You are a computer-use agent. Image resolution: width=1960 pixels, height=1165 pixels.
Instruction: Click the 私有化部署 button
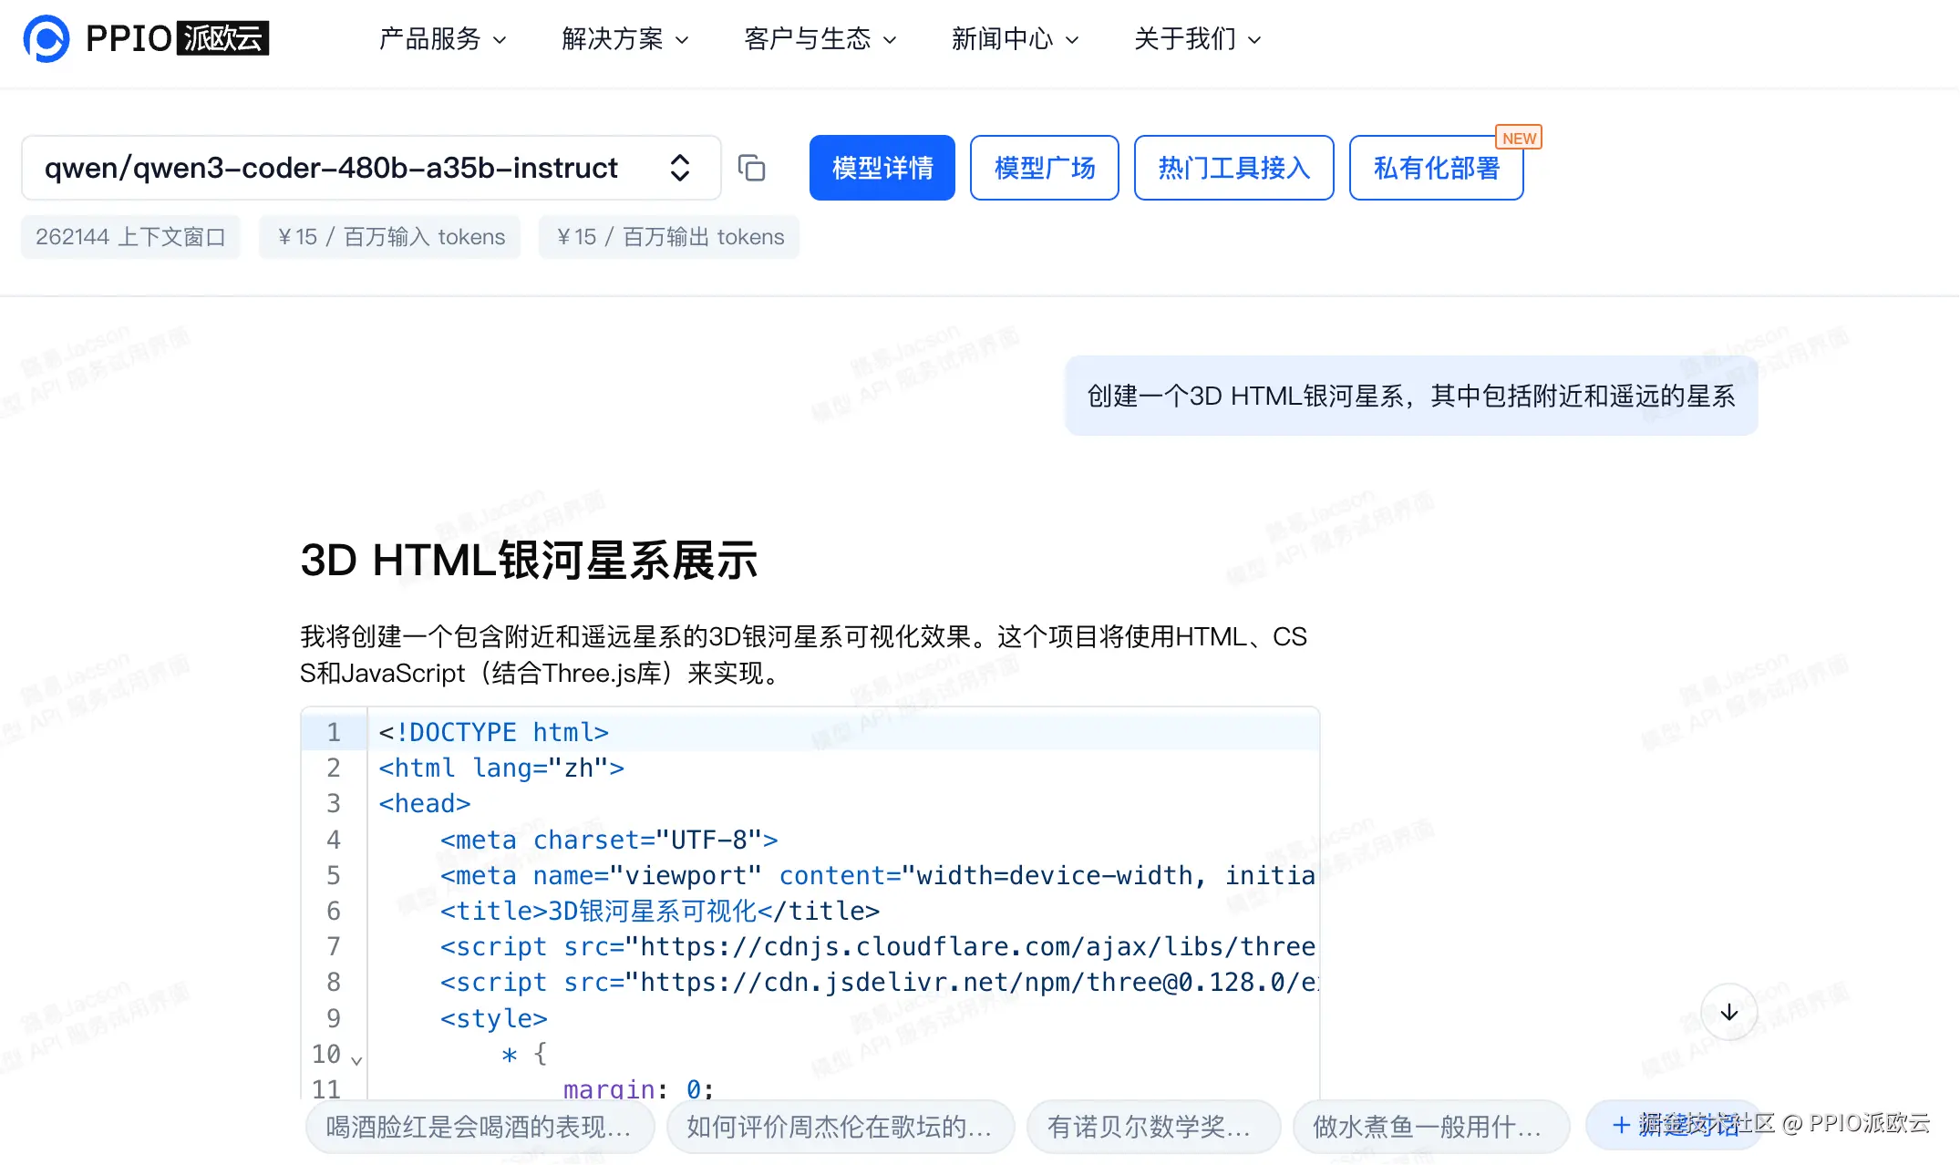point(1435,168)
